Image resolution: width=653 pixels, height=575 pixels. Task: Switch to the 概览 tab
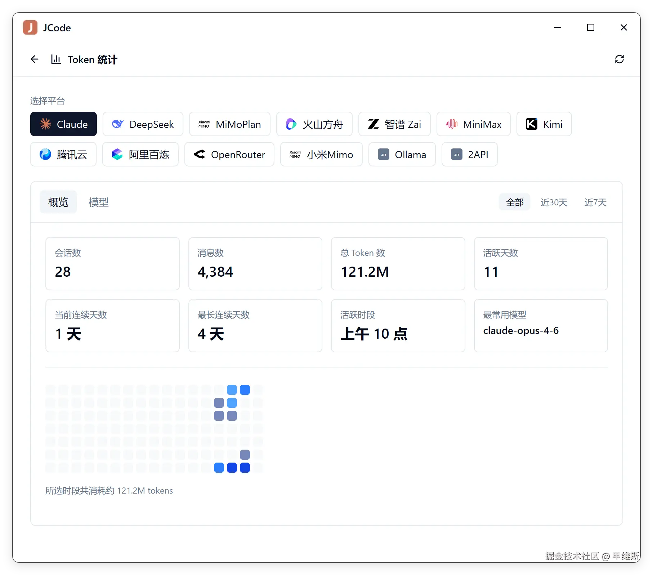pyautogui.click(x=58, y=202)
